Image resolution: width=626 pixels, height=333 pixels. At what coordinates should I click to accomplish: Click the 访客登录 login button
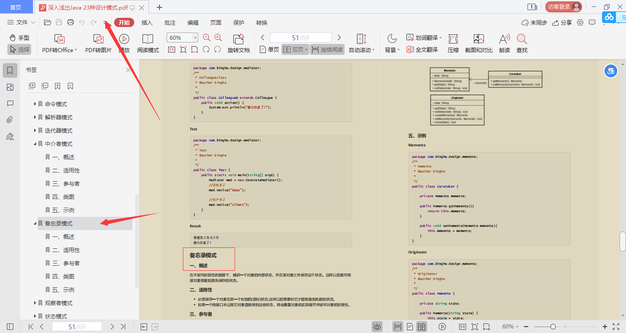(564, 7)
